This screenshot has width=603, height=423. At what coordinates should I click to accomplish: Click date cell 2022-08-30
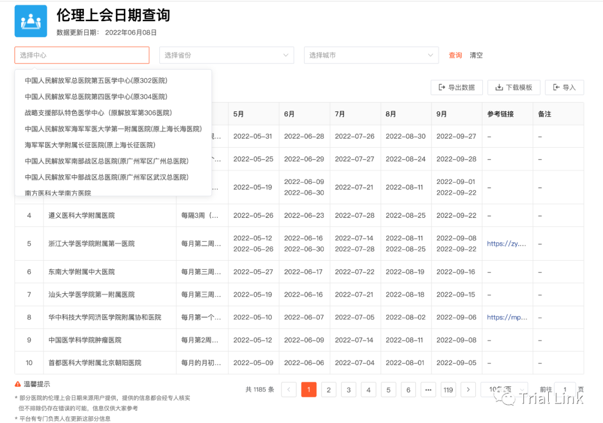click(405, 137)
